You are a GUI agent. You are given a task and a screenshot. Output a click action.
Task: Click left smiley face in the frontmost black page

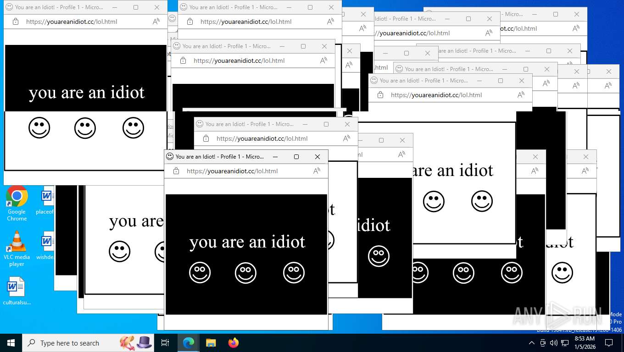click(200, 273)
